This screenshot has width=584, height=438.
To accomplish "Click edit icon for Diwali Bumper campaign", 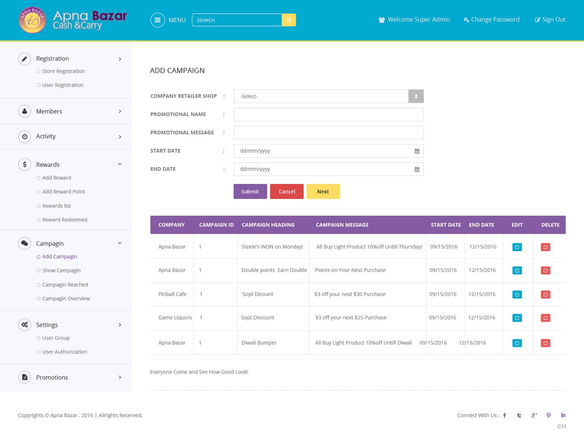I will pos(517,343).
